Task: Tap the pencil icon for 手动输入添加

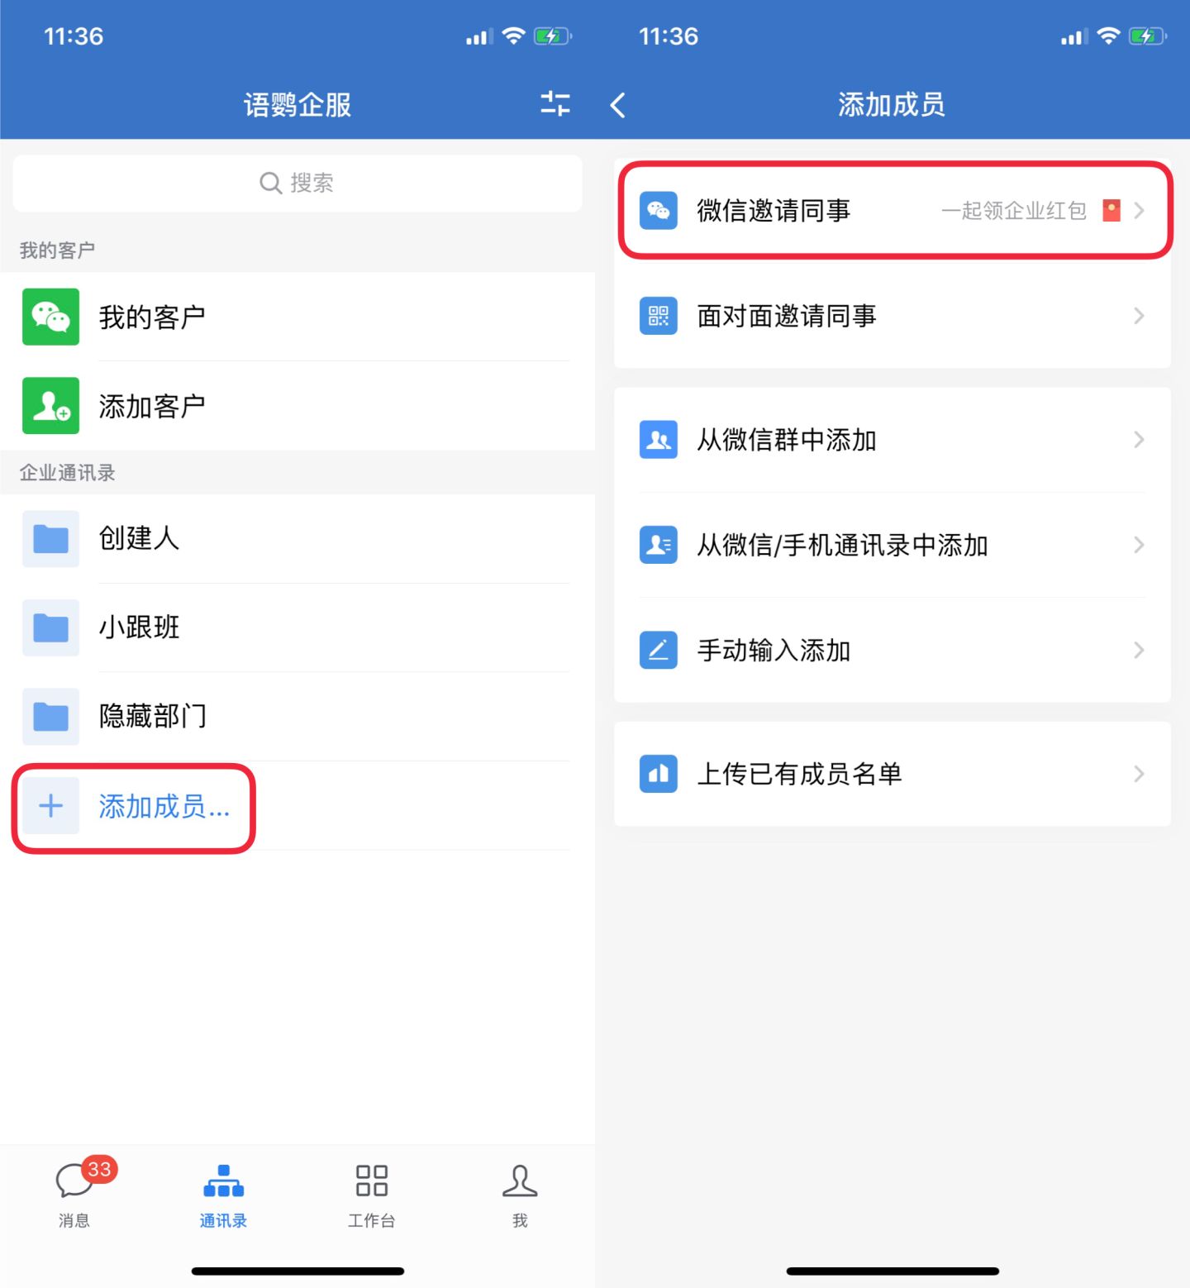Action: click(x=659, y=651)
